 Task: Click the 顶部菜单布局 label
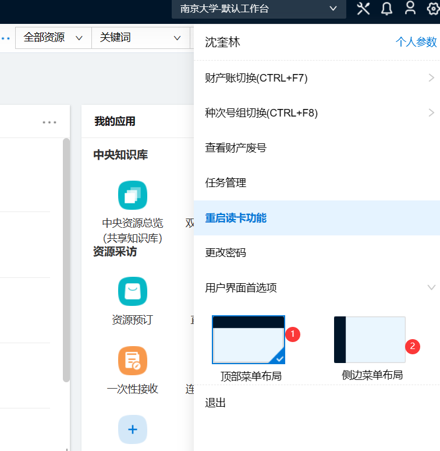[251, 376]
